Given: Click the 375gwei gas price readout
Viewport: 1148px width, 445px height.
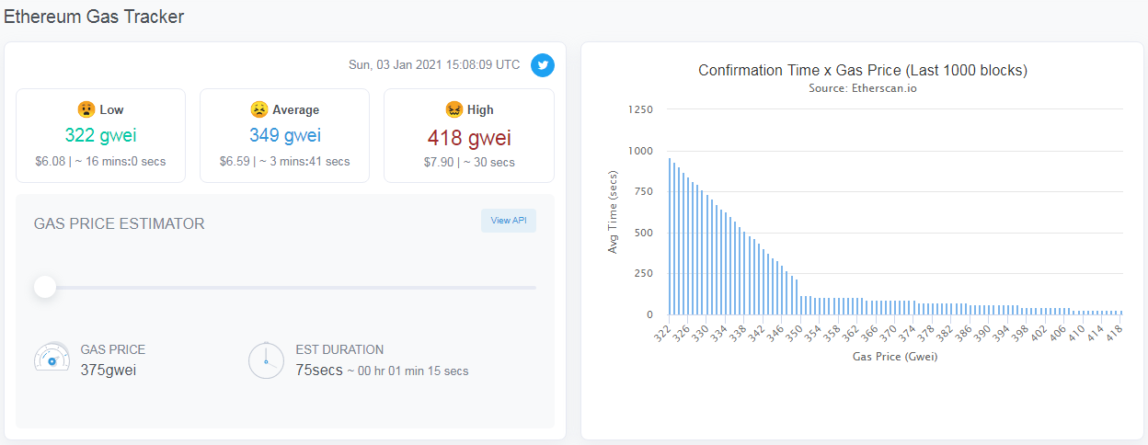Looking at the screenshot, I should [x=109, y=370].
